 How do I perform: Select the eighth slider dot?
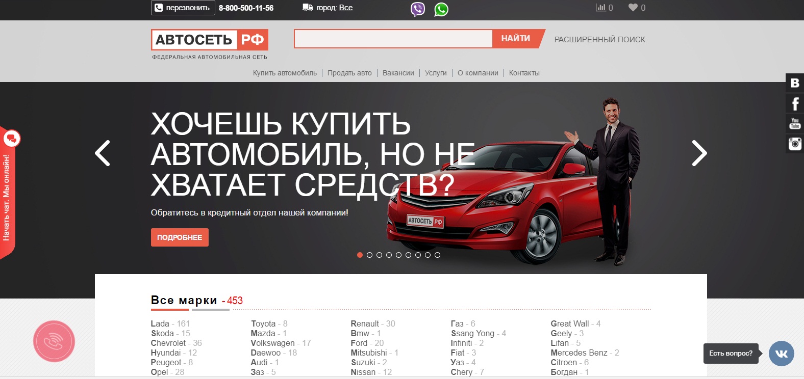(428, 255)
